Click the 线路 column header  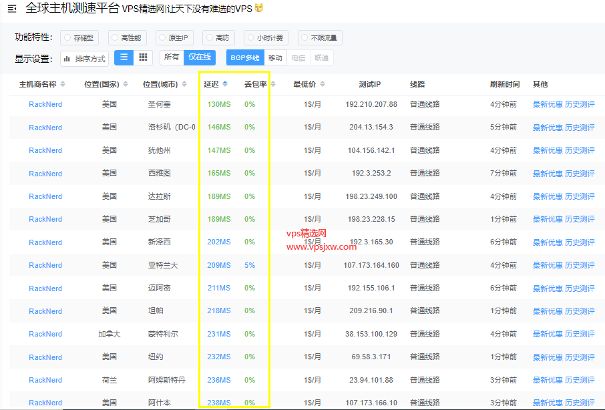point(417,84)
